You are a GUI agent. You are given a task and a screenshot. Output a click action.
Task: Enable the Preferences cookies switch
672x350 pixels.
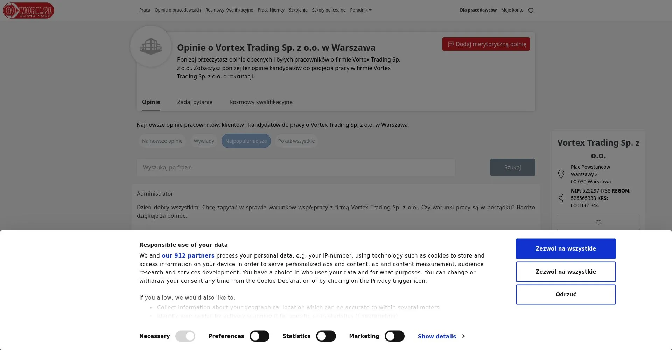(259, 336)
